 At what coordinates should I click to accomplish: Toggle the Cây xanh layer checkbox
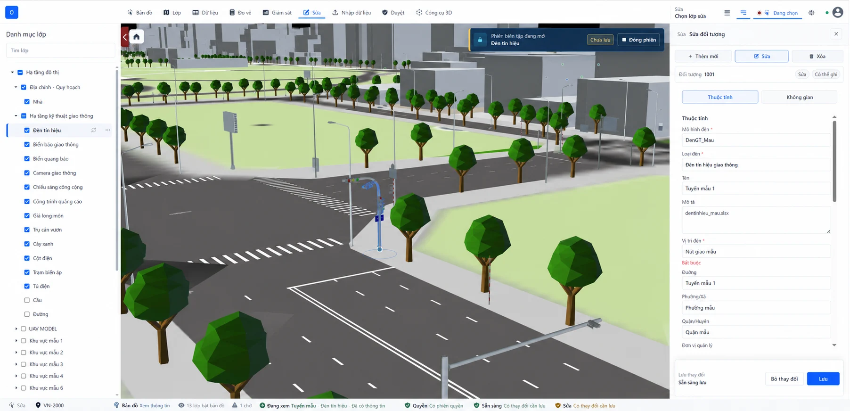27,244
